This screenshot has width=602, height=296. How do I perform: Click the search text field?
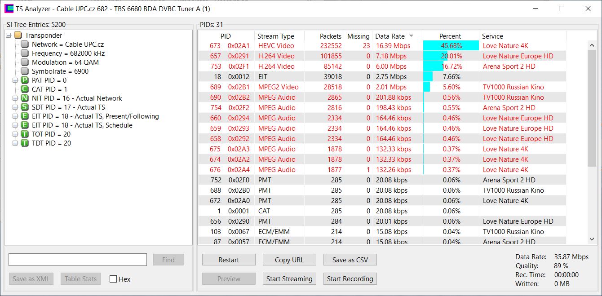78,260
